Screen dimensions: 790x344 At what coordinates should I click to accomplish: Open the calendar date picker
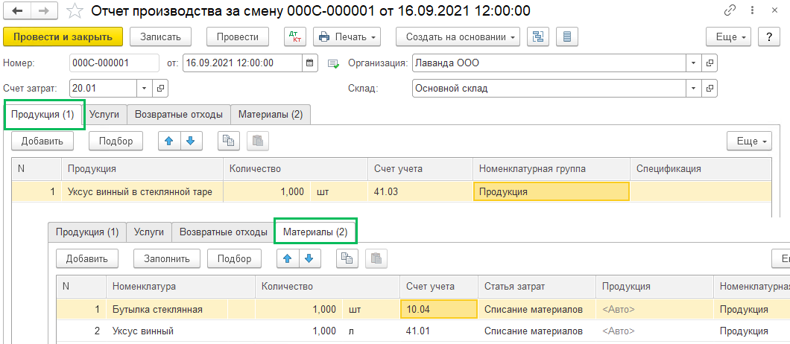310,63
